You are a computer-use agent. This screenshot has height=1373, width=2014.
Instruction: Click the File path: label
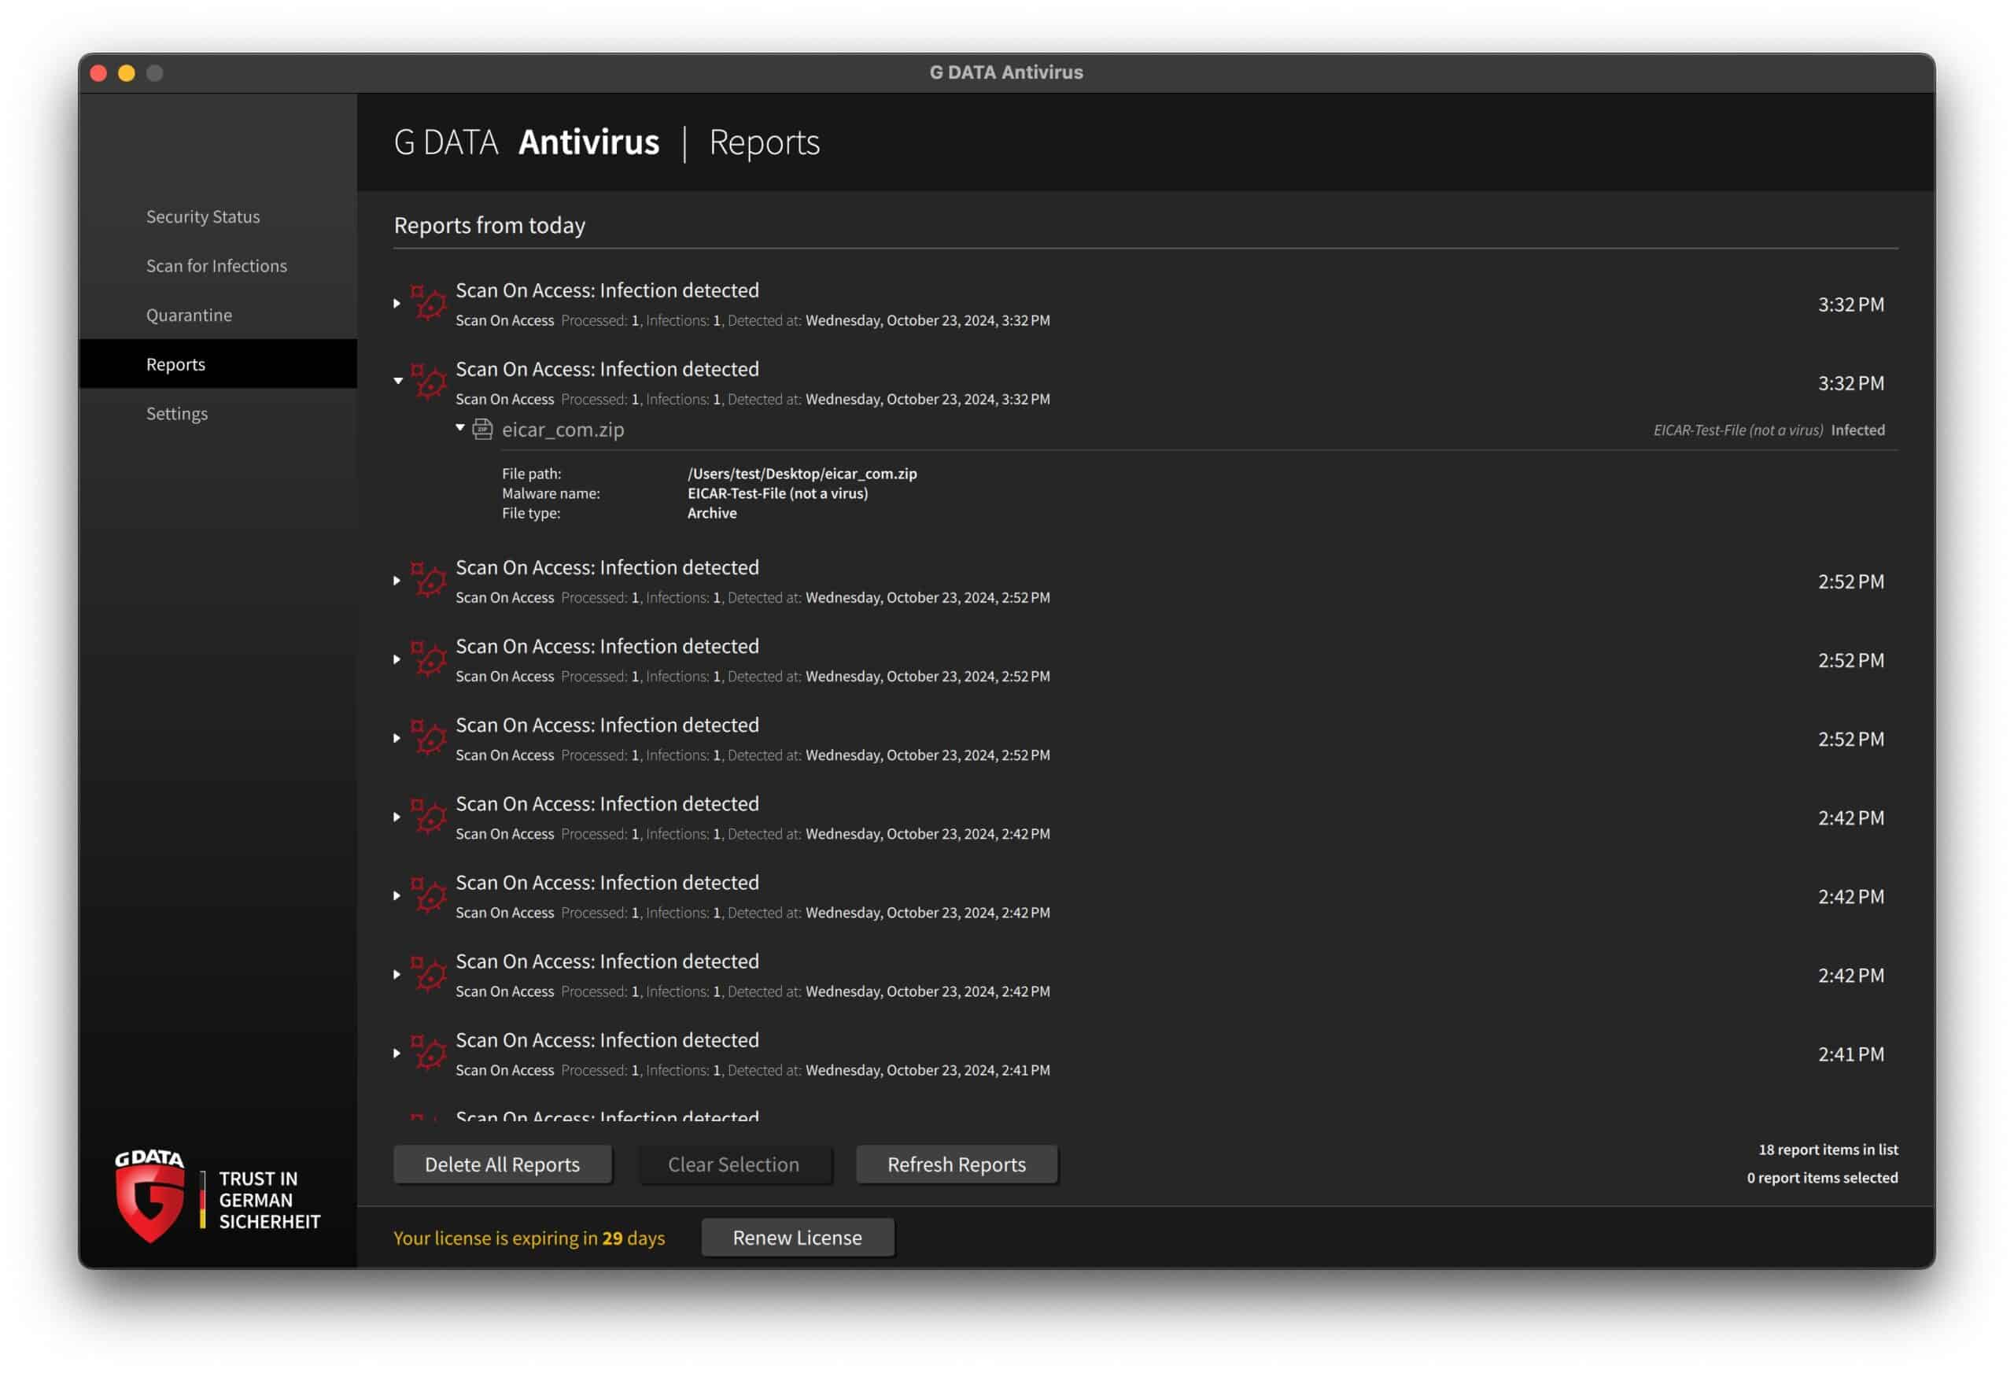[x=531, y=473]
